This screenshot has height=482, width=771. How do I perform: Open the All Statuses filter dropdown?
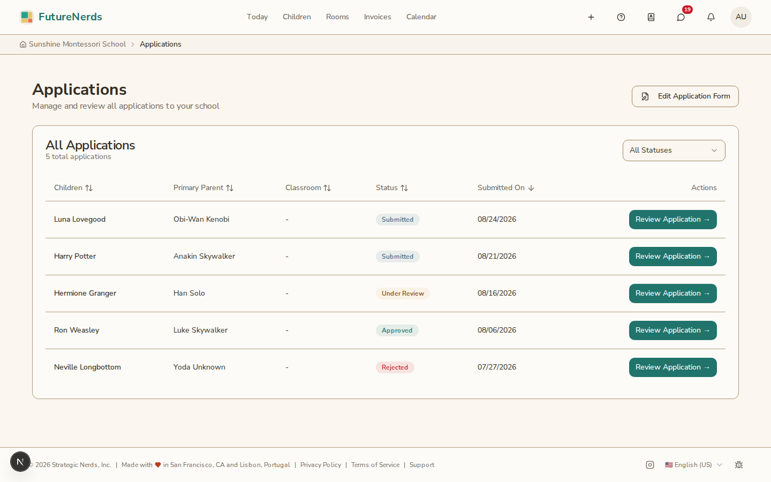(x=674, y=150)
